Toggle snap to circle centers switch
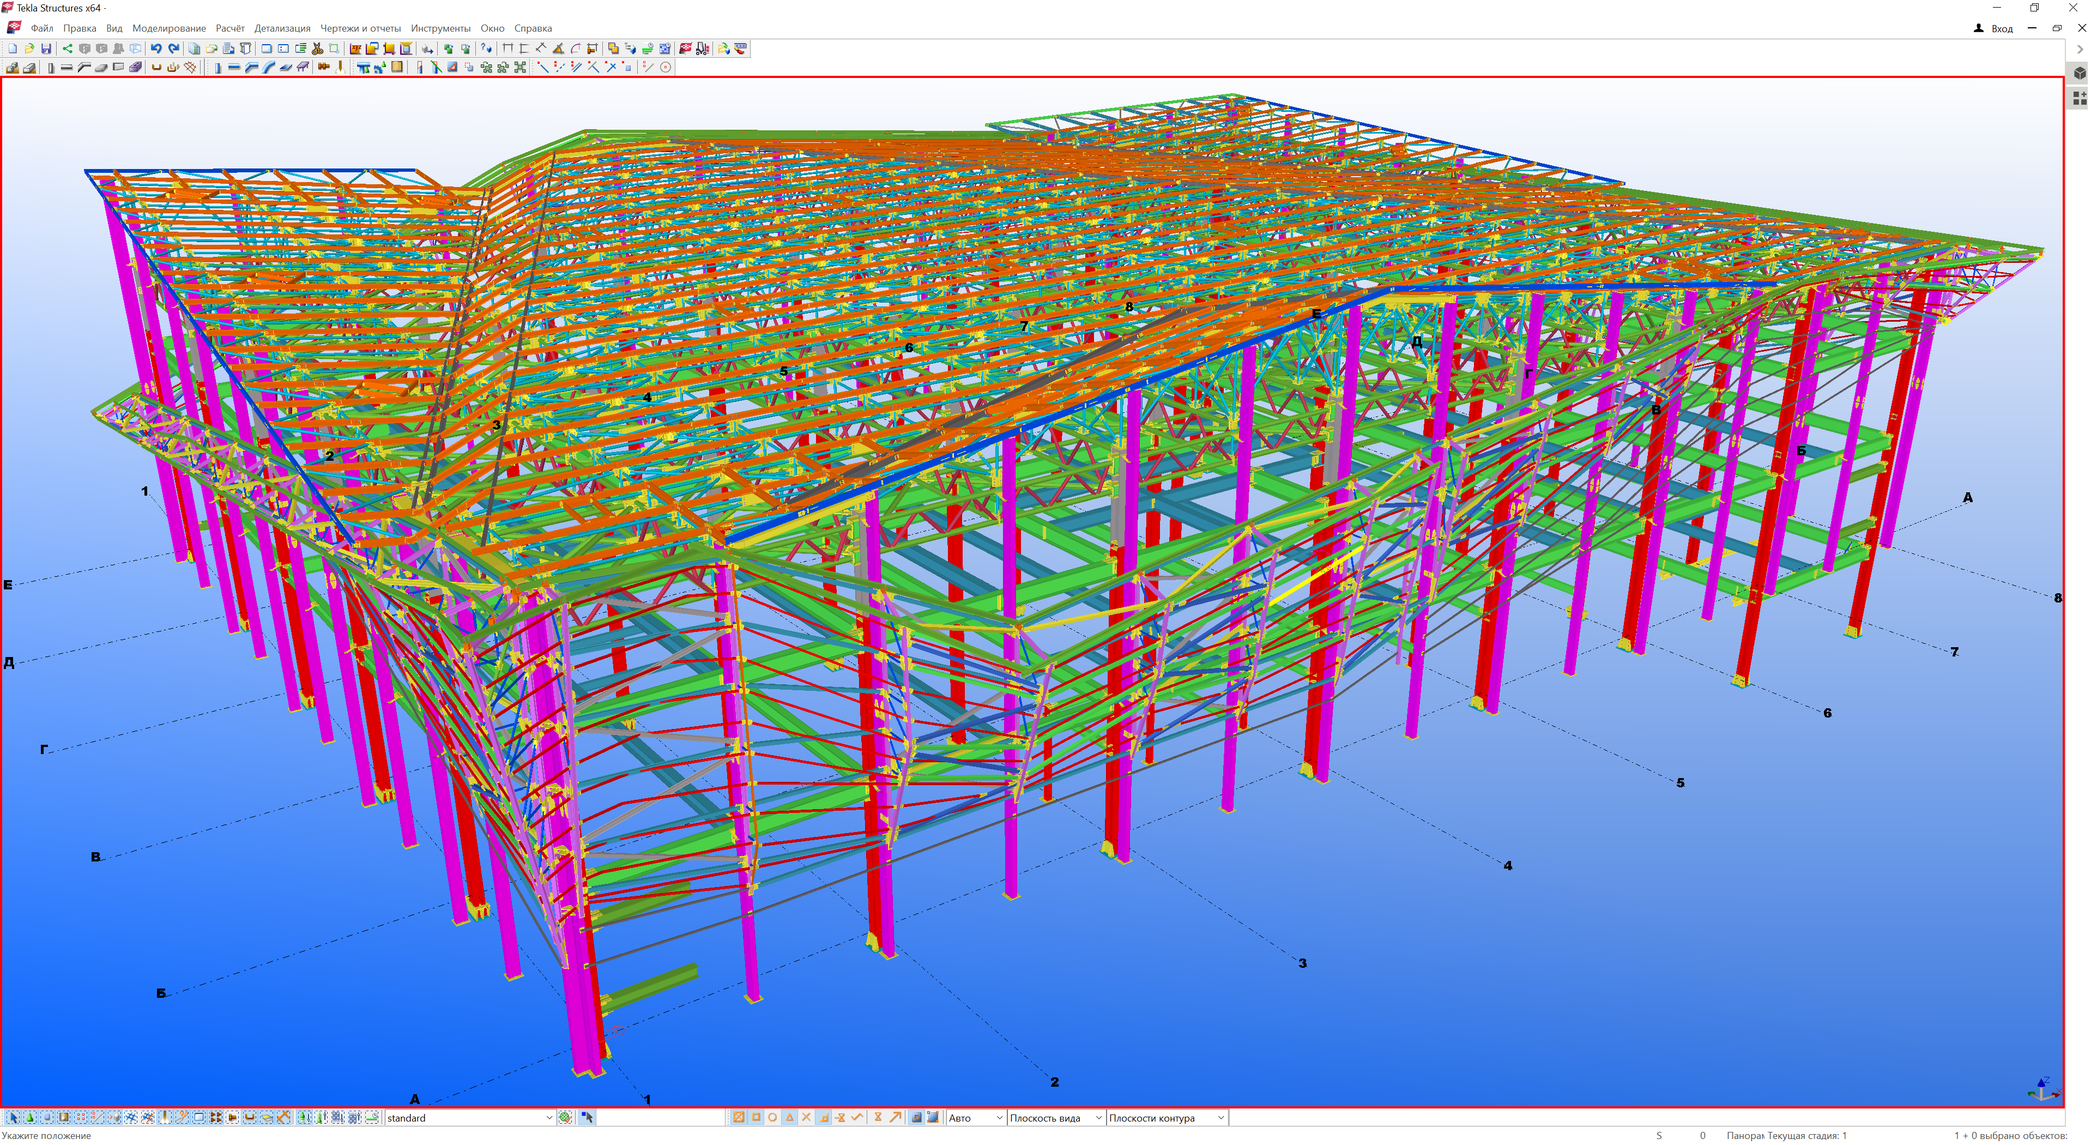 click(x=773, y=1117)
